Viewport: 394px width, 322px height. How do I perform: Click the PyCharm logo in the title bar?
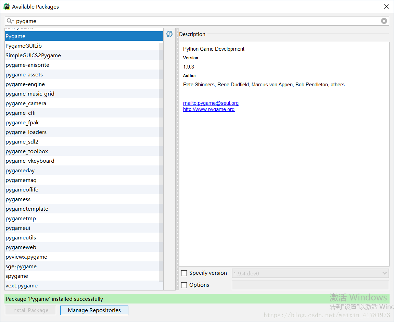coord(7,7)
